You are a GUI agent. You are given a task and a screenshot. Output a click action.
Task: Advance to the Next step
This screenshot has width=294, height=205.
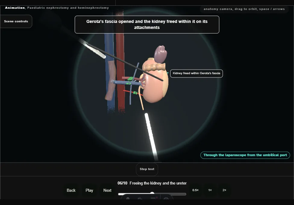(x=107, y=190)
